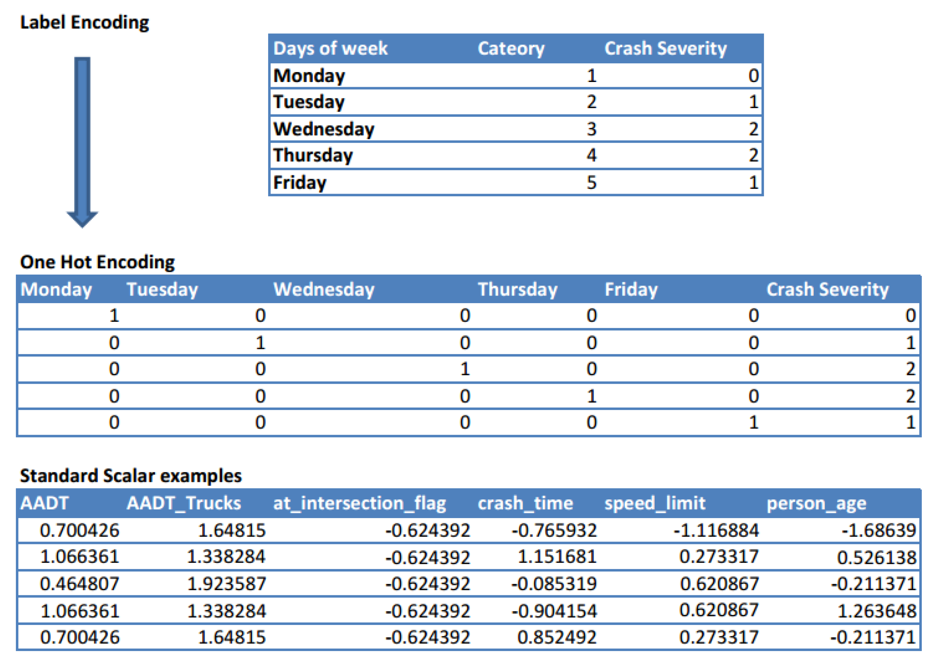Click the Tuesday header in one hot table

click(x=162, y=289)
